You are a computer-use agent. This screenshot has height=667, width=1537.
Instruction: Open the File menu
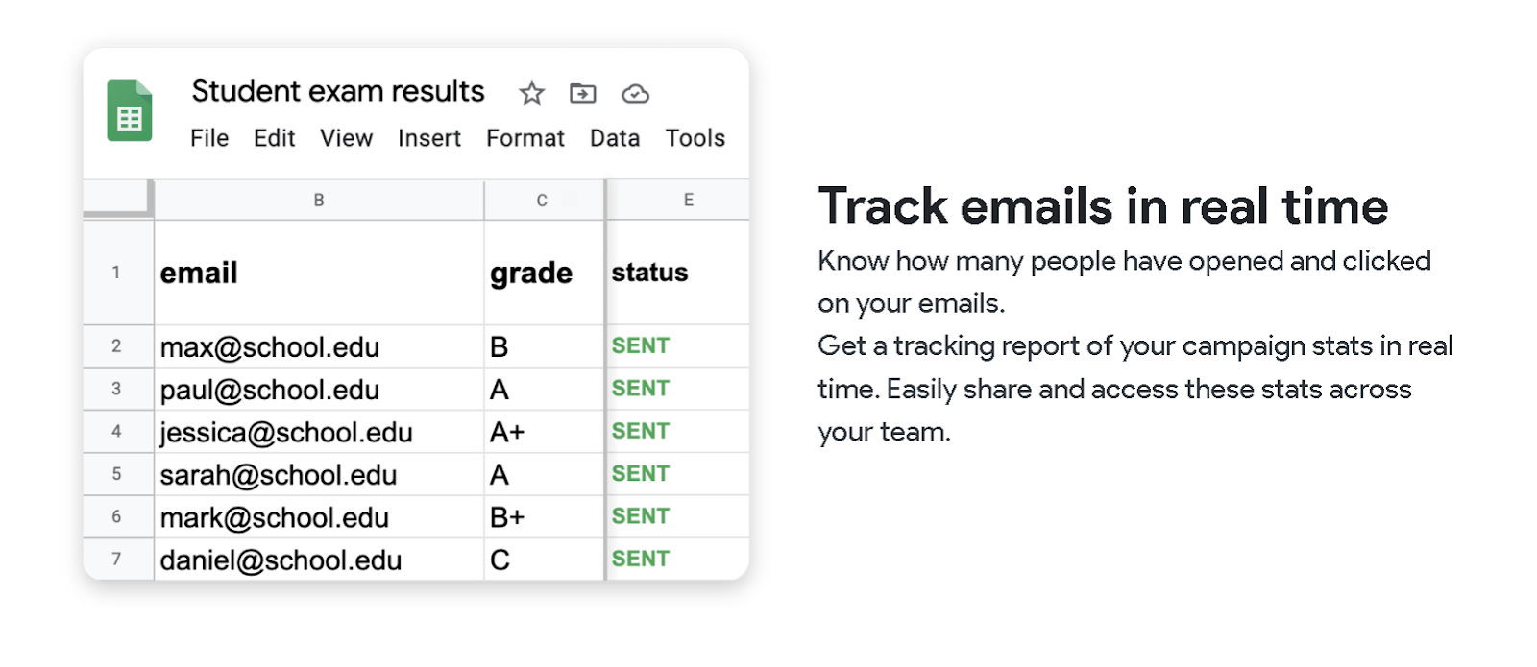click(209, 138)
